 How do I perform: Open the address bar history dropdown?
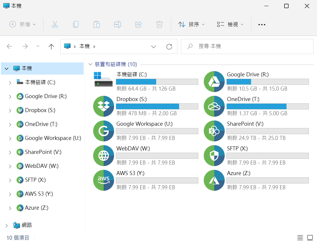[154, 47]
